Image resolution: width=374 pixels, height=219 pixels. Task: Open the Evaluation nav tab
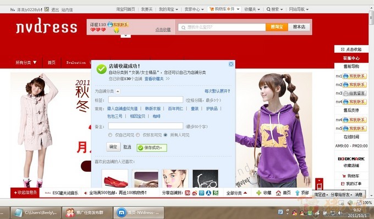pos(76,63)
